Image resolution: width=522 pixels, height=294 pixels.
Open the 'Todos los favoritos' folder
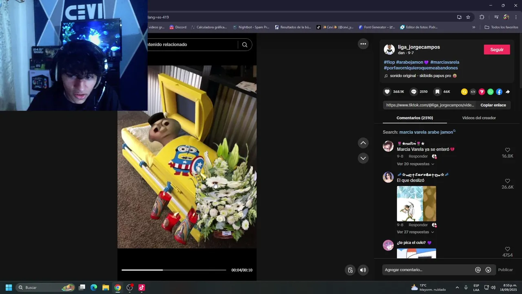(x=502, y=27)
